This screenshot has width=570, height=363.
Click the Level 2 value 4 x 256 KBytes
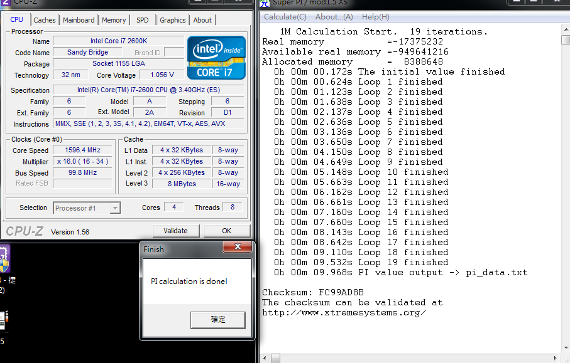182,172
